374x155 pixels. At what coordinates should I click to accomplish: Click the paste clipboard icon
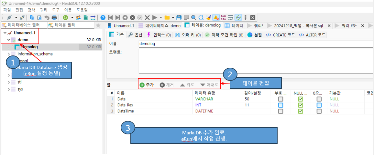tap(39, 17)
